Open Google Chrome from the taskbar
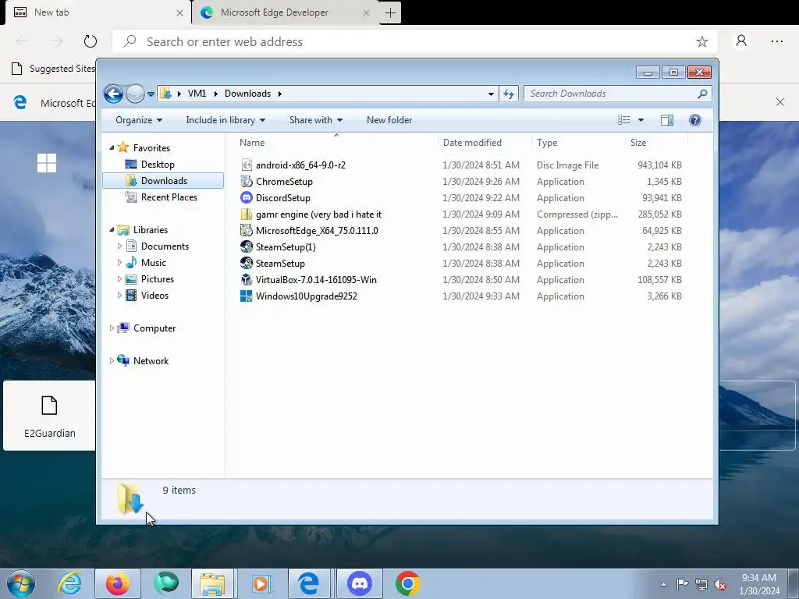The width and height of the screenshot is (799, 599). (408, 583)
